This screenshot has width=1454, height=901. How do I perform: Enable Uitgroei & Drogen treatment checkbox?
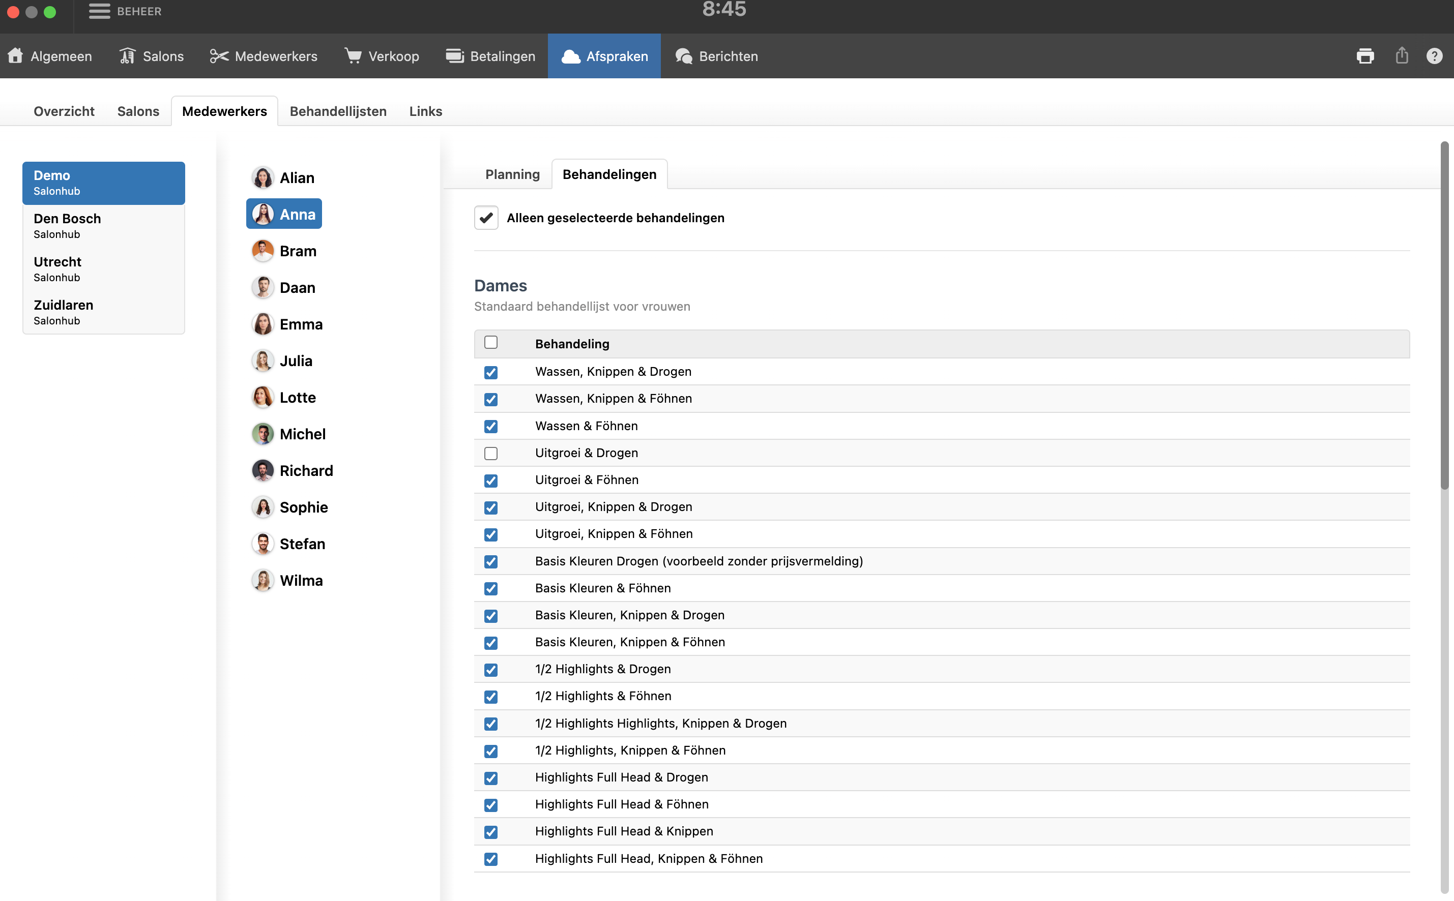coord(490,454)
